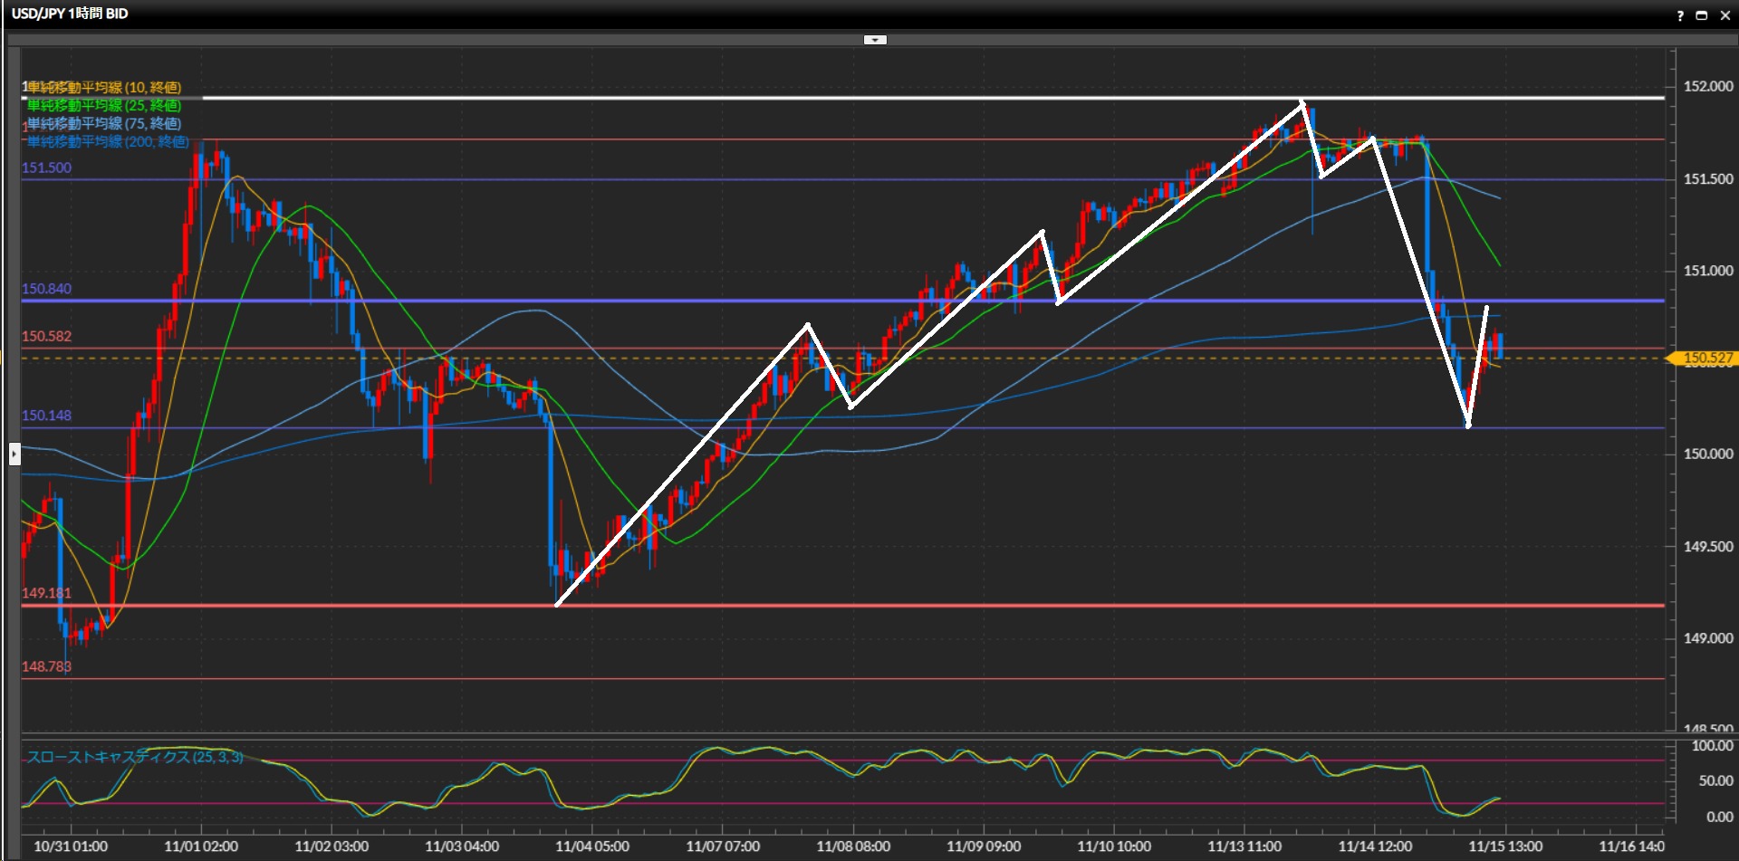Click the USD/JPY 1時間 BID title
The height and width of the screenshot is (861, 1739).
click(70, 14)
